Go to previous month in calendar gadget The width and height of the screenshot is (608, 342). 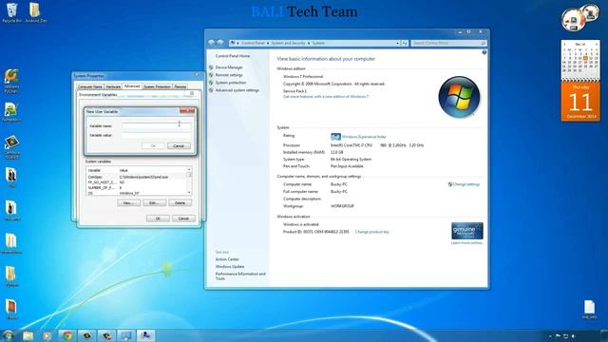(x=564, y=45)
